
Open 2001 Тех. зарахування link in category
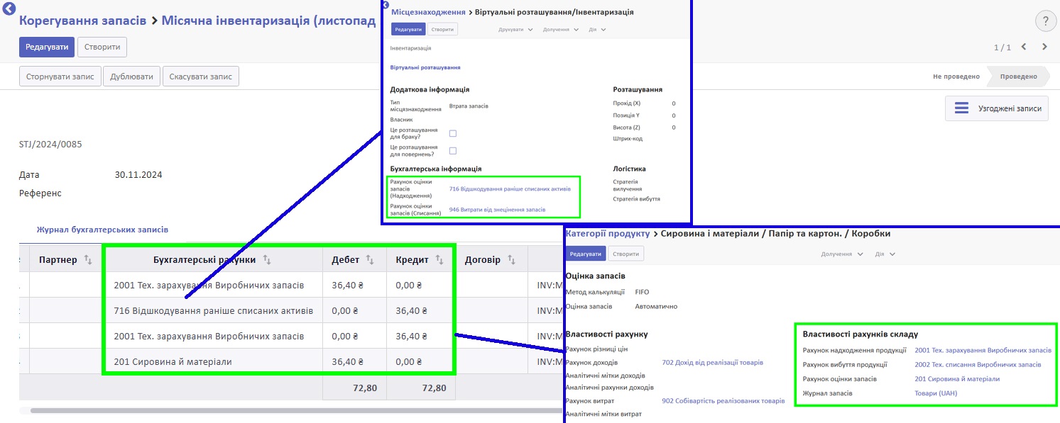click(x=983, y=350)
